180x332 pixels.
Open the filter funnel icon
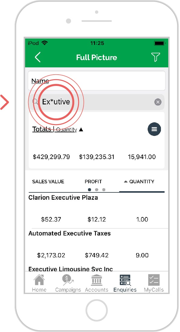(155, 57)
